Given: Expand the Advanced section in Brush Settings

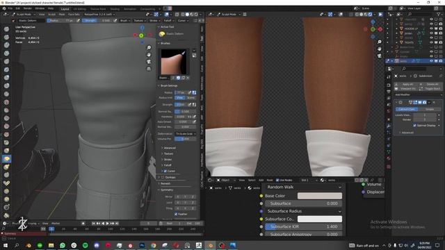Looking at the screenshot, I should click(x=170, y=148).
